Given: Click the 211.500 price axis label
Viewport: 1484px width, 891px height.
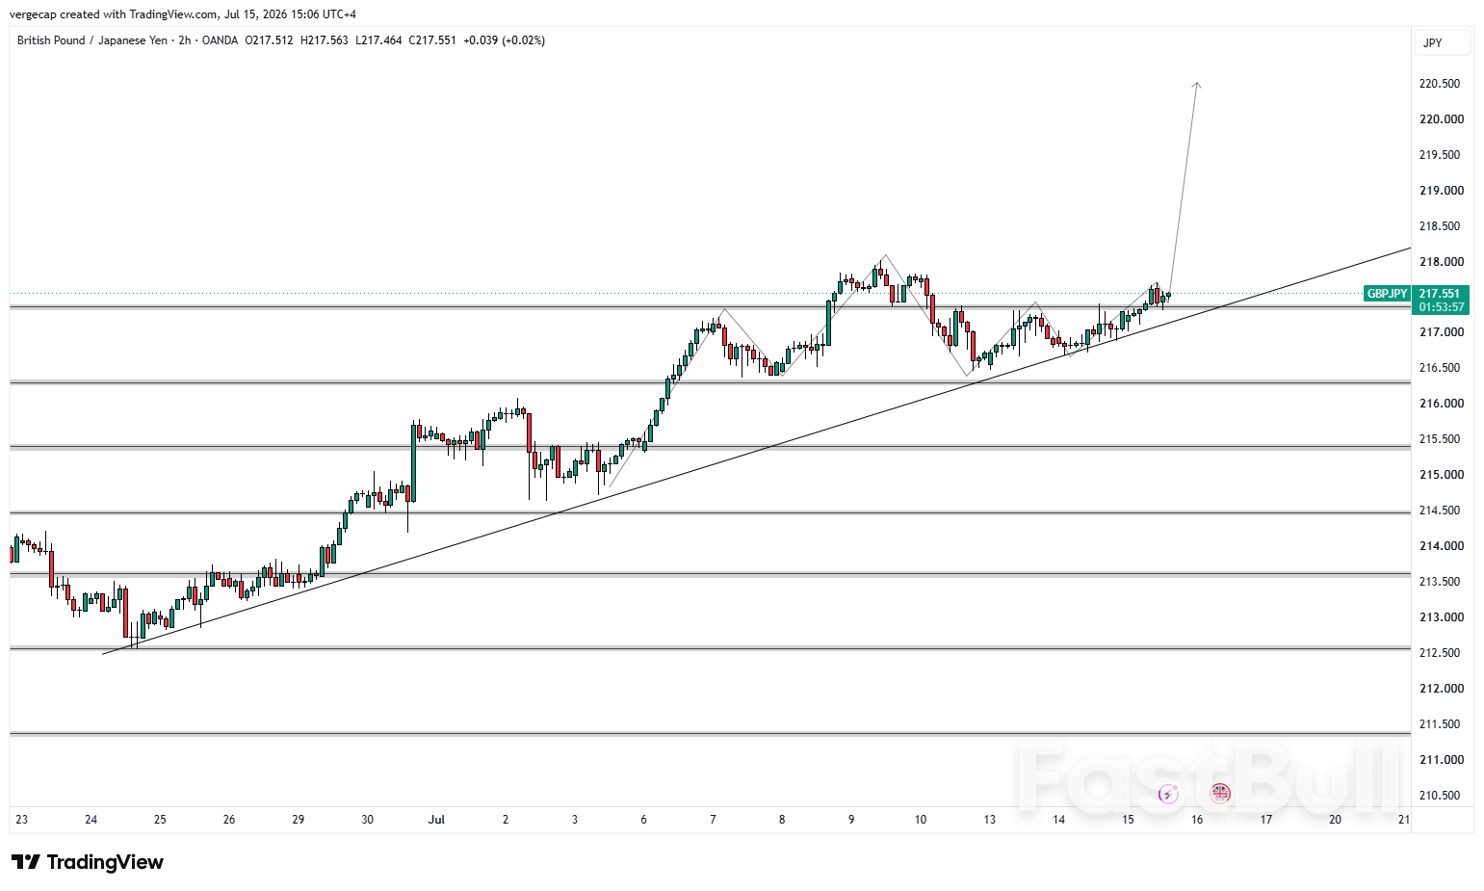Looking at the screenshot, I should coord(1440,724).
